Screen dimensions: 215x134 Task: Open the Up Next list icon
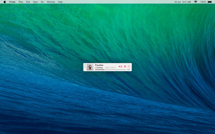(125, 66)
